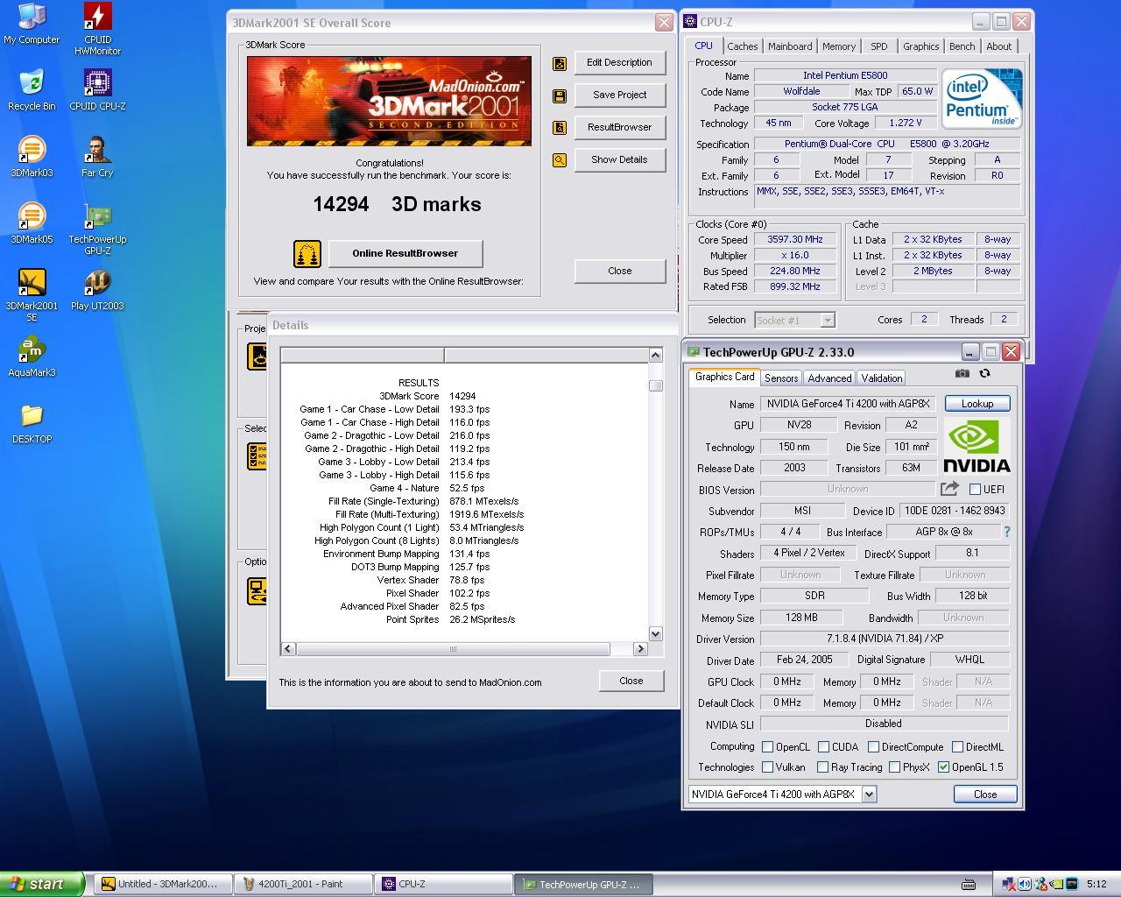
Task: Click the scroll right arrow in Details list
Action: 640,649
